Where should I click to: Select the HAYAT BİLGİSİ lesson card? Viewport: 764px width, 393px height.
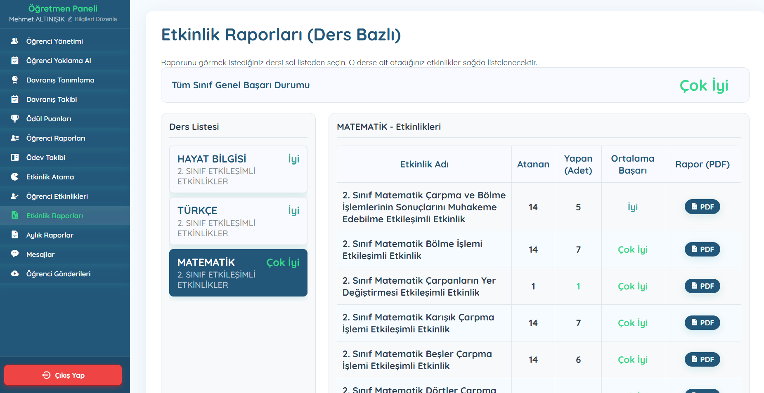[x=238, y=169]
